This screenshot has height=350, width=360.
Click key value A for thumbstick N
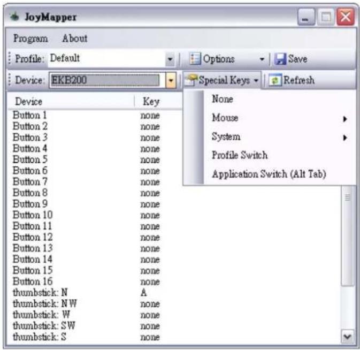pyautogui.click(x=144, y=292)
